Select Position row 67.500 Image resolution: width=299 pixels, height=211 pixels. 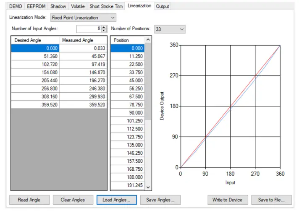pyautogui.click(x=128, y=96)
